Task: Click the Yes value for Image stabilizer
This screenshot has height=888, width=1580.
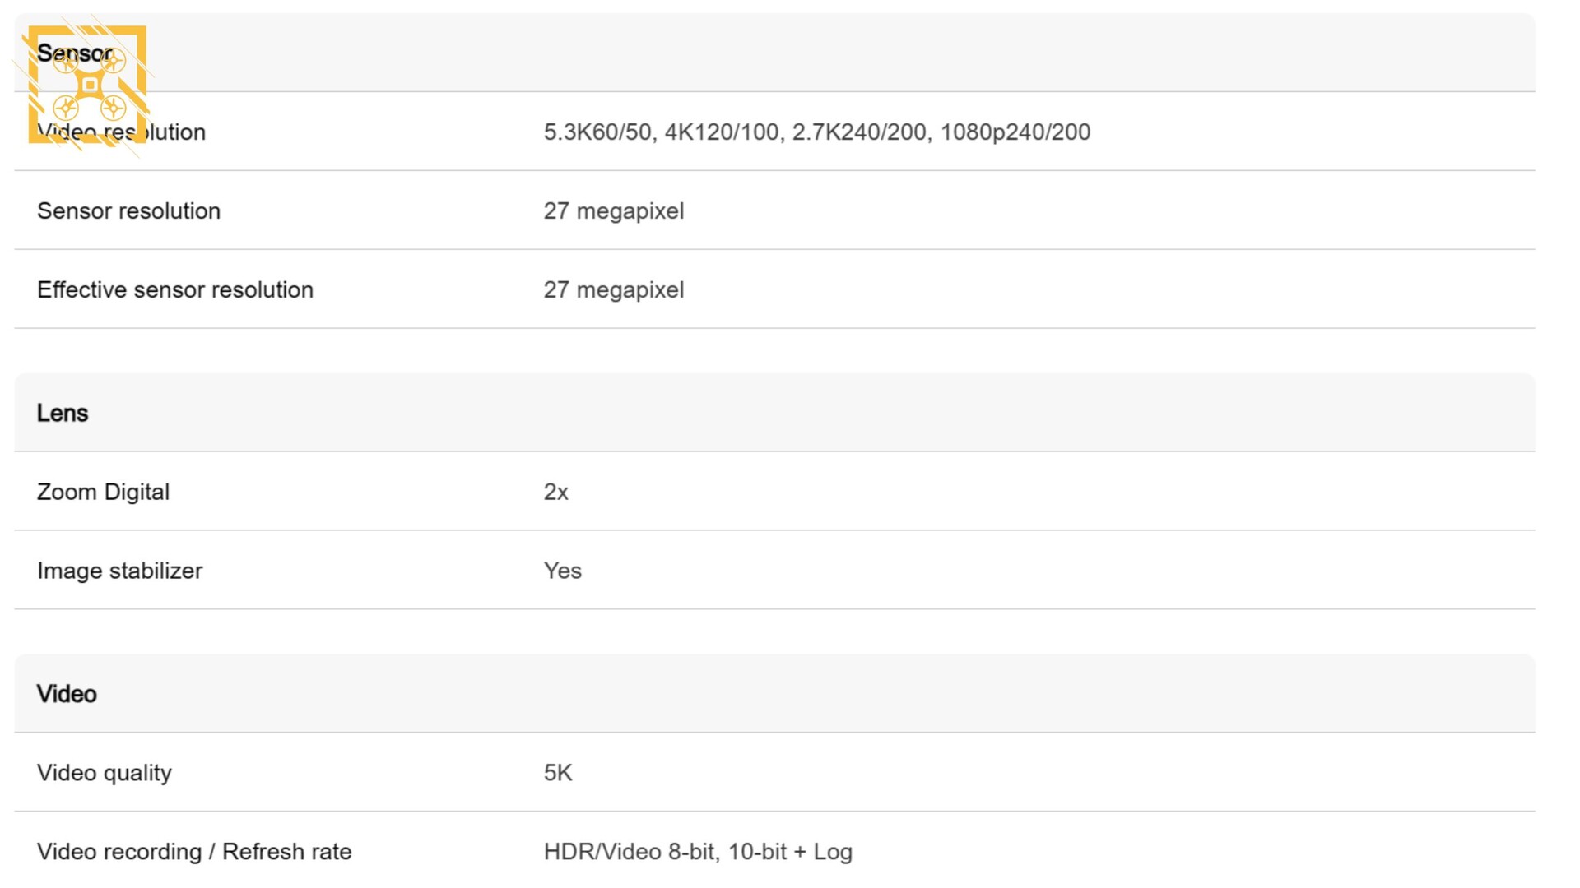Action: coord(562,571)
